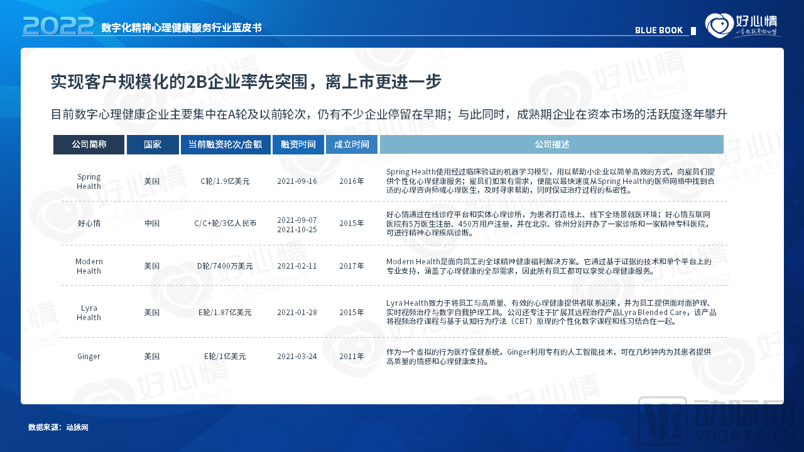The image size is (804, 452).
Task: Click the Ginger company name cell
Action: (x=89, y=357)
